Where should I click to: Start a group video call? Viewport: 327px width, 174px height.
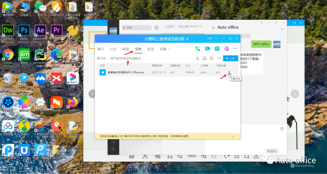point(207,48)
